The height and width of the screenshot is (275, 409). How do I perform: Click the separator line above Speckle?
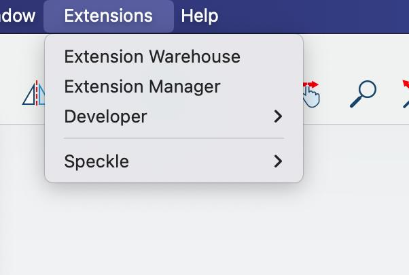click(x=174, y=138)
